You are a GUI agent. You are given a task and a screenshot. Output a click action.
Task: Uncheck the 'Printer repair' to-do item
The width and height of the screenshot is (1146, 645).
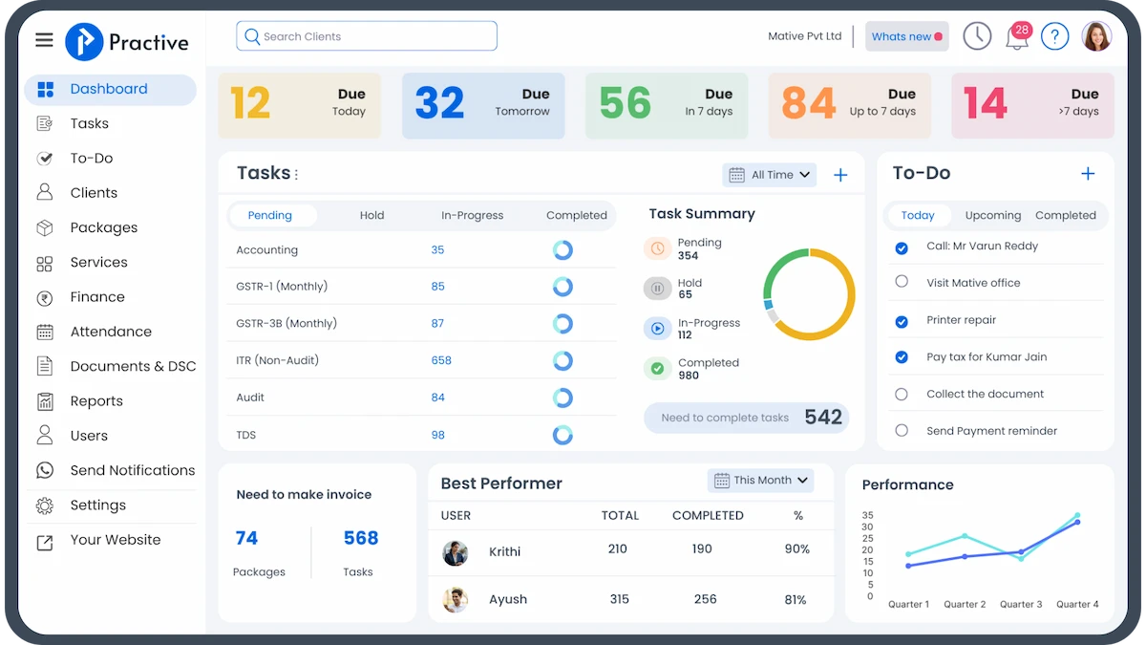(901, 319)
